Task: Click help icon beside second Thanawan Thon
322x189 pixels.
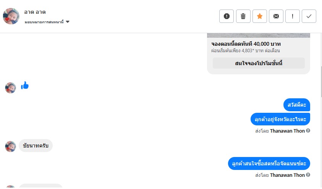Action: (x=308, y=175)
